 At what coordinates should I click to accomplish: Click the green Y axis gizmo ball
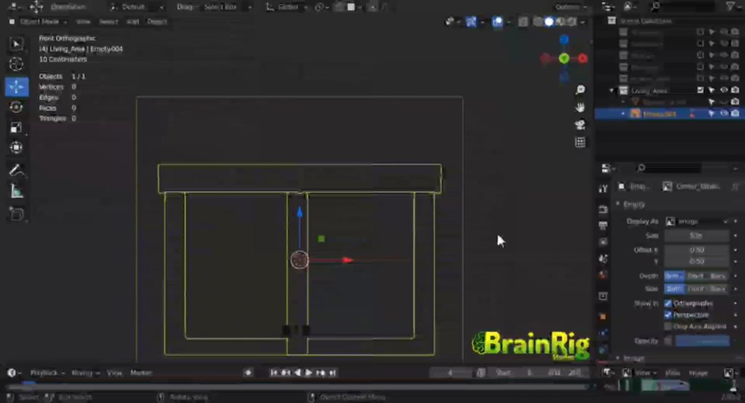(564, 58)
